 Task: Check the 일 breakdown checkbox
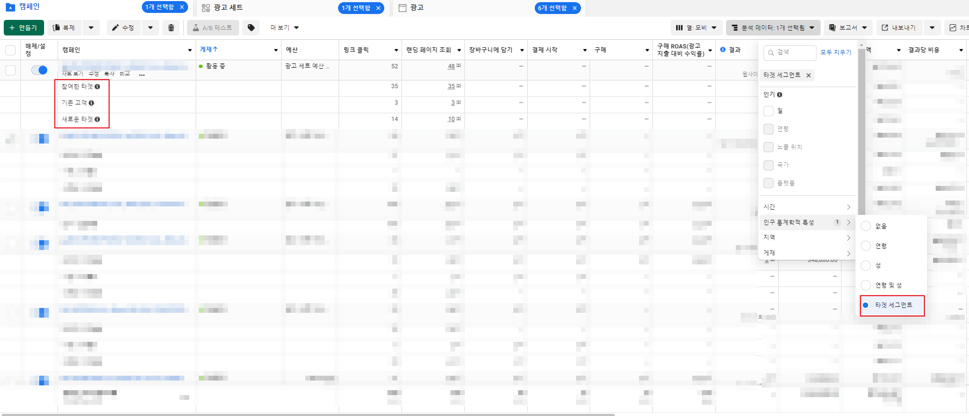[769, 111]
